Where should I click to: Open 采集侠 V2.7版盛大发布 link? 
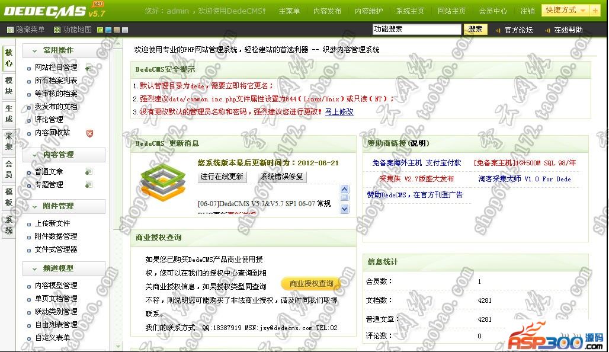pyautogui.click(x=416, y=179)
